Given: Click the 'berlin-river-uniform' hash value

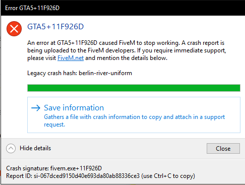Looking at the screenshot, I should pyautogui.click(x=105, y=73).
